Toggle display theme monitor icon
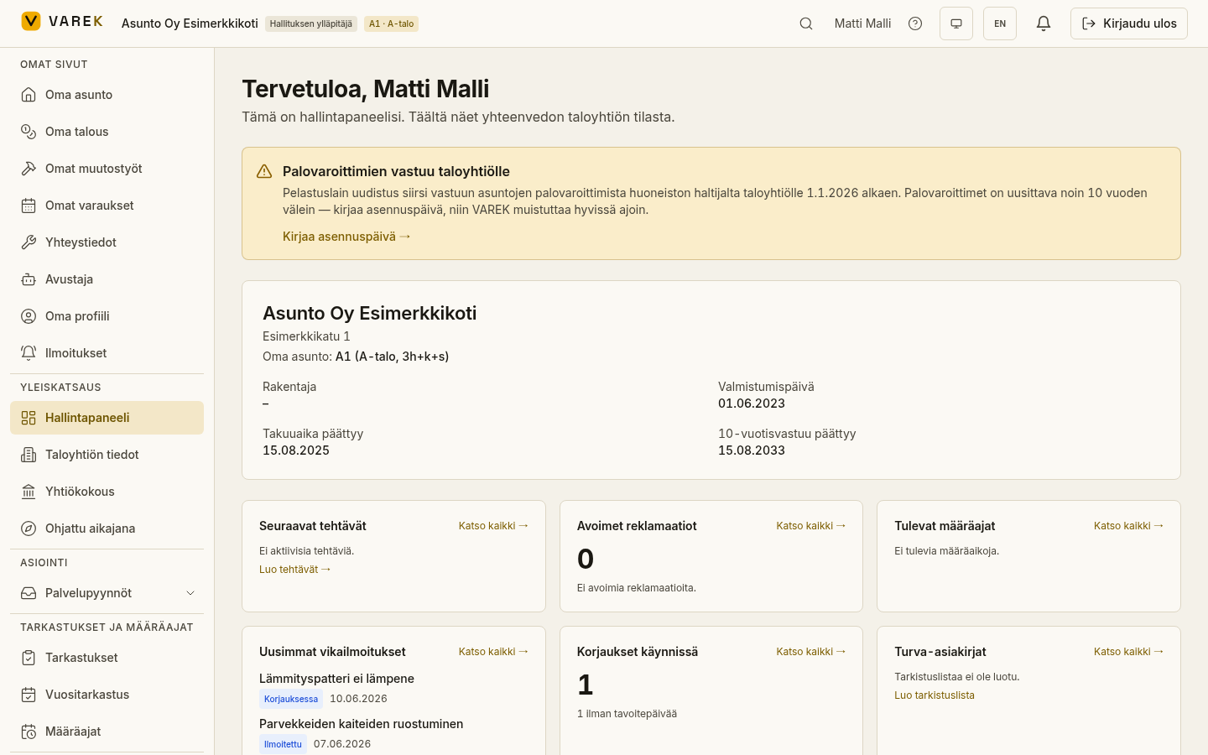 (x=956, y=23)
